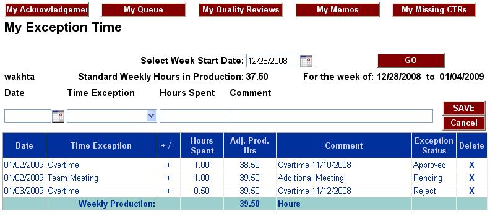The image size is (490, 224).
Task: Delete the Additional Meeting exception row
Action: pyautogui.click(x=471, y=178)
